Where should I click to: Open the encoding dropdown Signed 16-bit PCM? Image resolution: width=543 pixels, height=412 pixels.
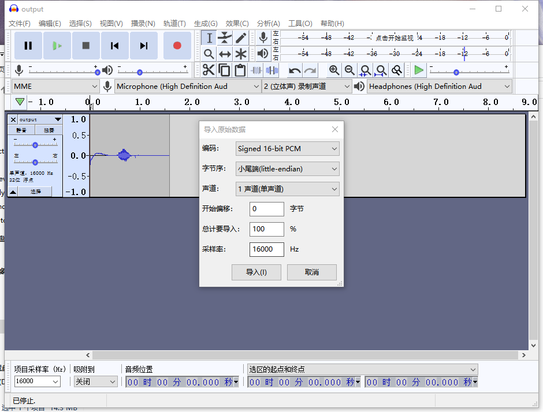[x=287, y=148]
